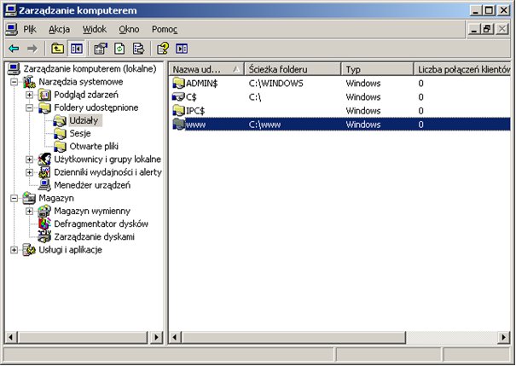Screen dimensions: 516x366
Task: Sort by Liczba połączeń klientów header
Action: tap(462, 69)
